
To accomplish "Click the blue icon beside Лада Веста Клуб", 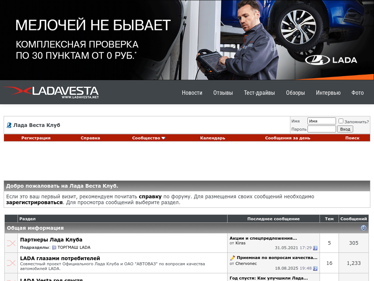I will pyautogui.click(x=9, y=125).
